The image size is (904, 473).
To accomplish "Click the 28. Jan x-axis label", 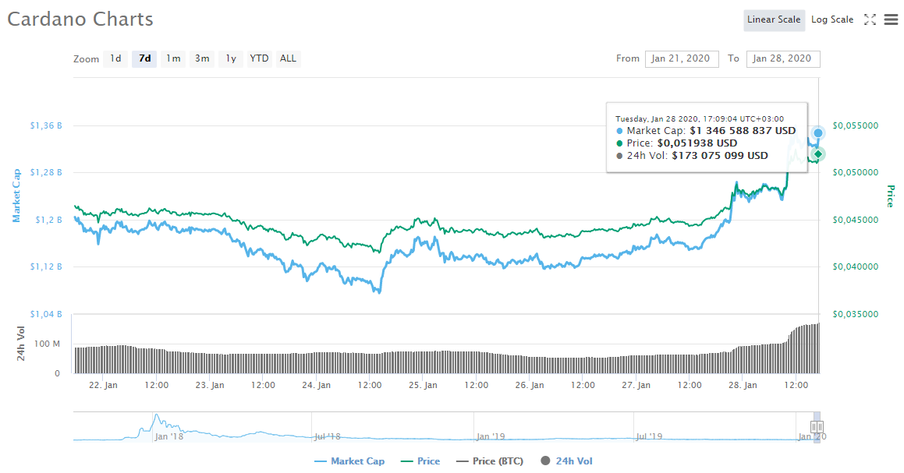I will [743, 385].
